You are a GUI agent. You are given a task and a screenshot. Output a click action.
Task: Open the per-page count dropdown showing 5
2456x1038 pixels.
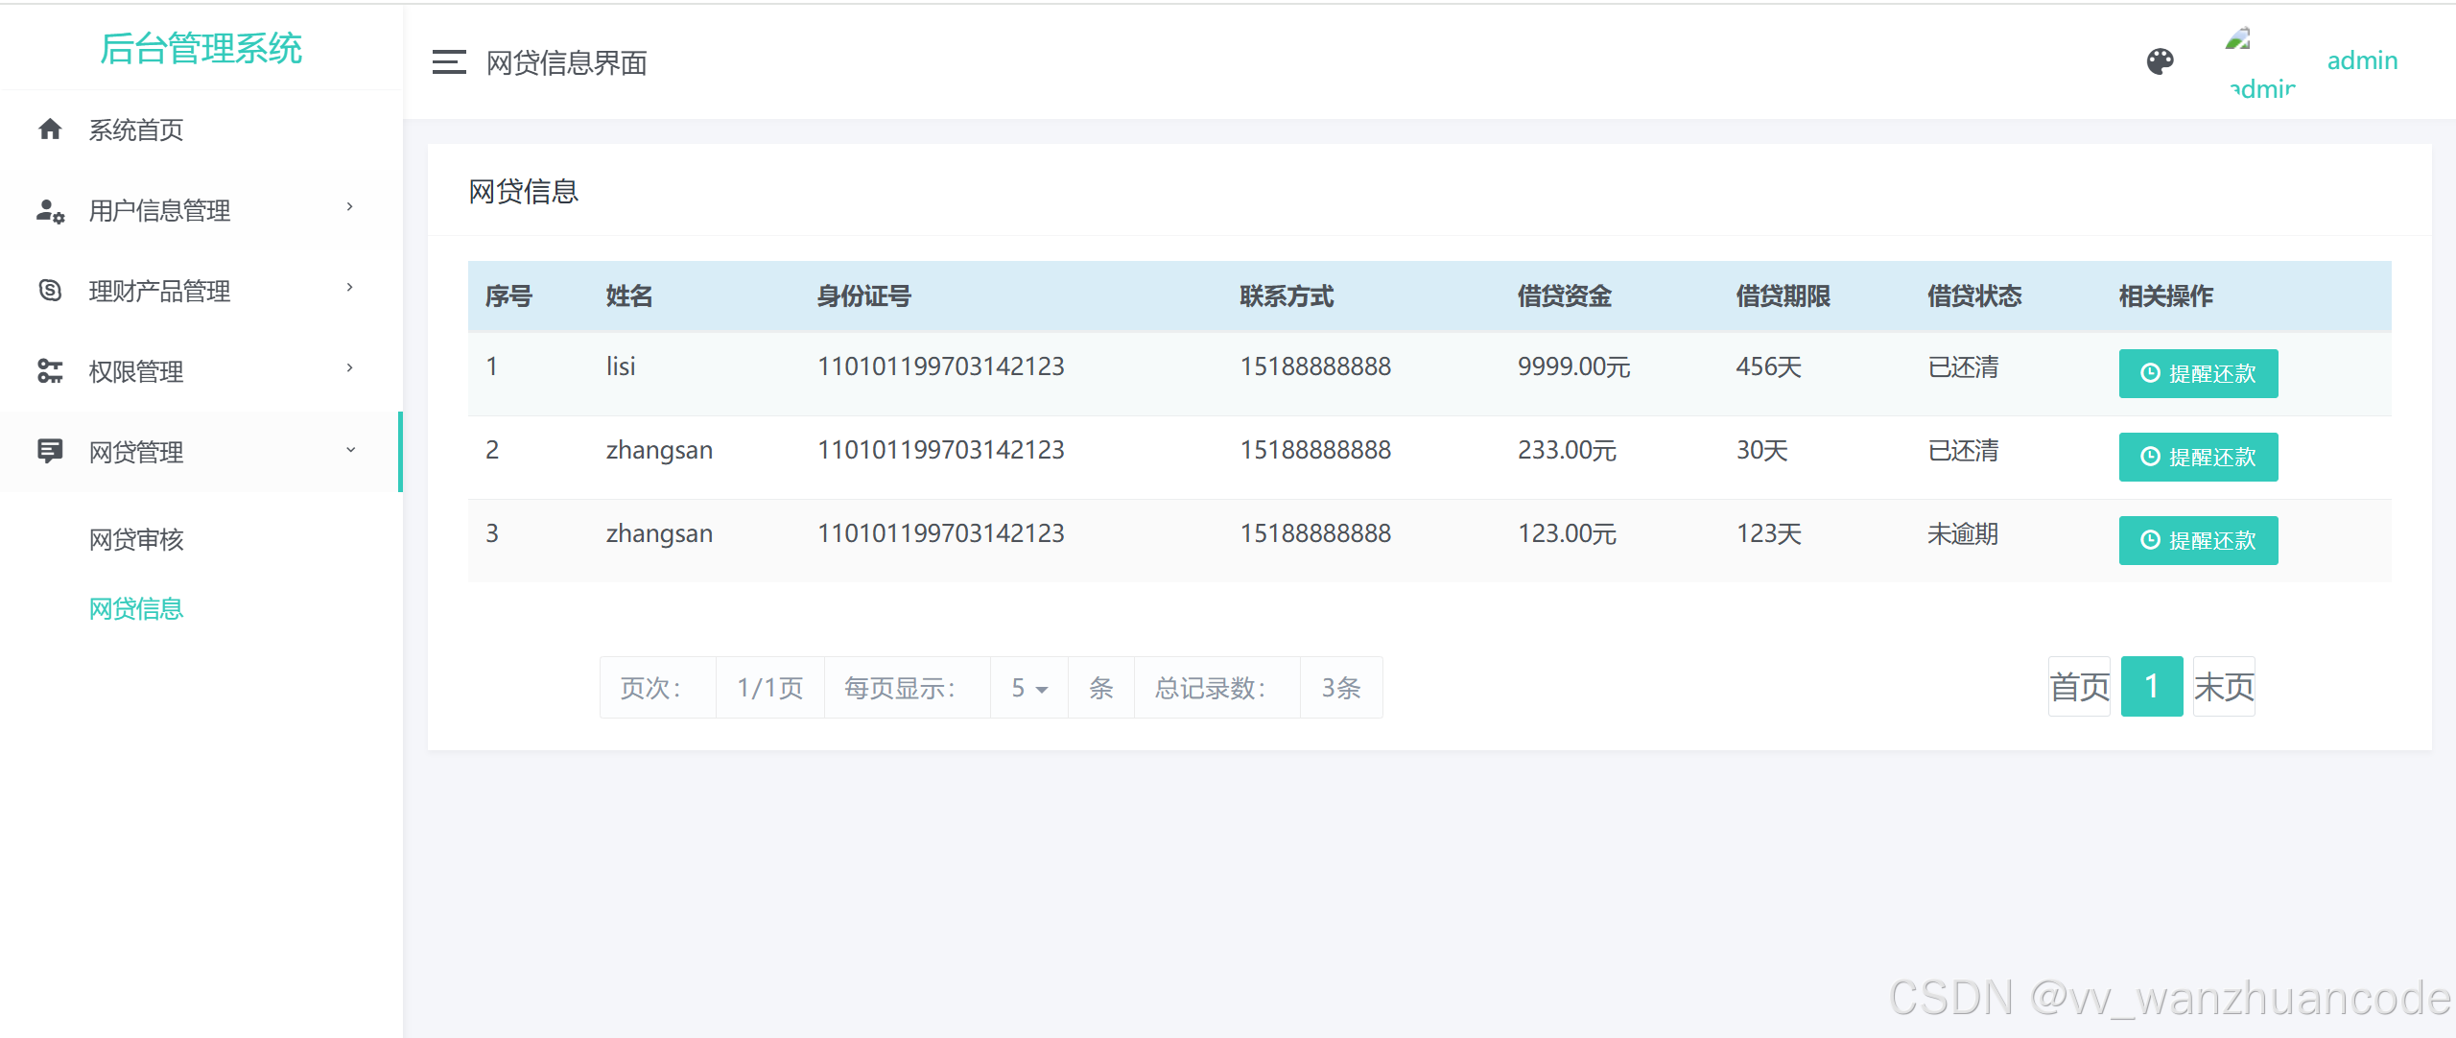[1028, 688]
